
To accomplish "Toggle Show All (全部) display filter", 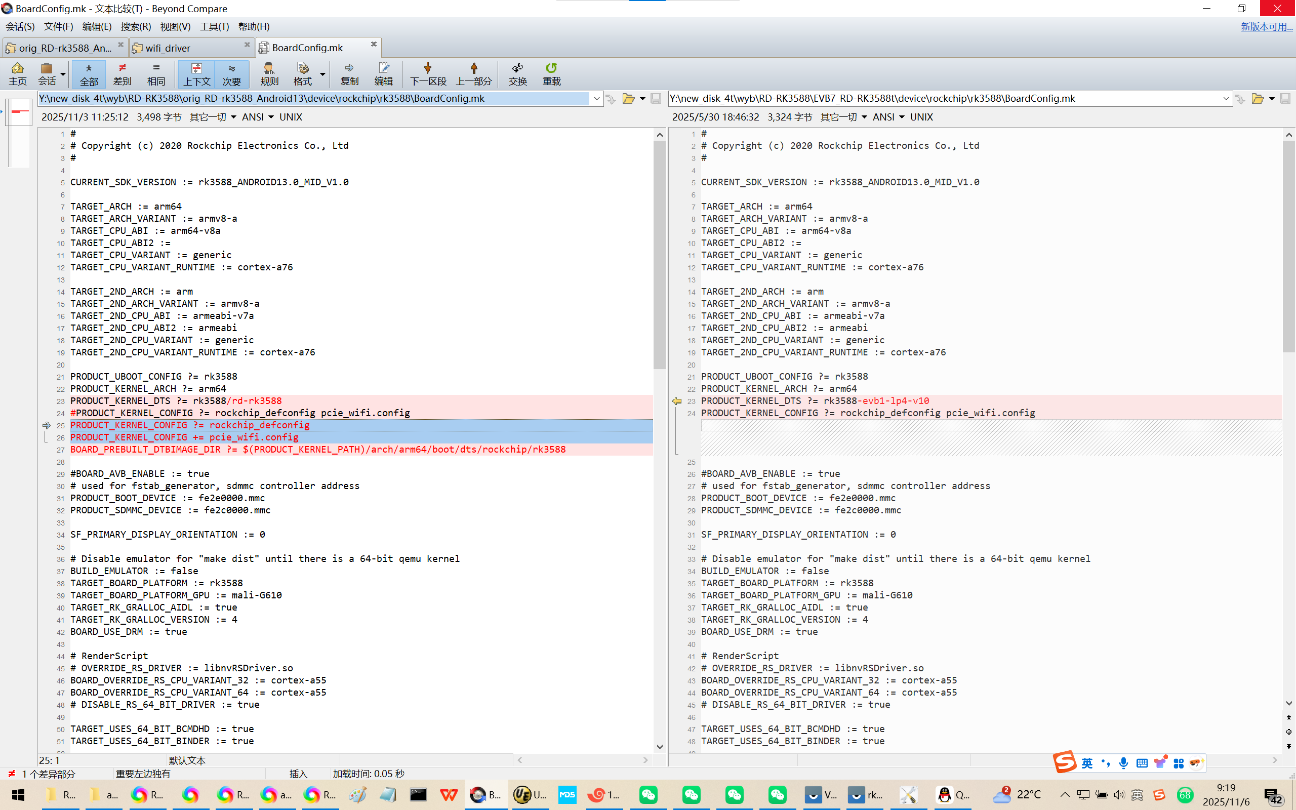I will (89, 73).
